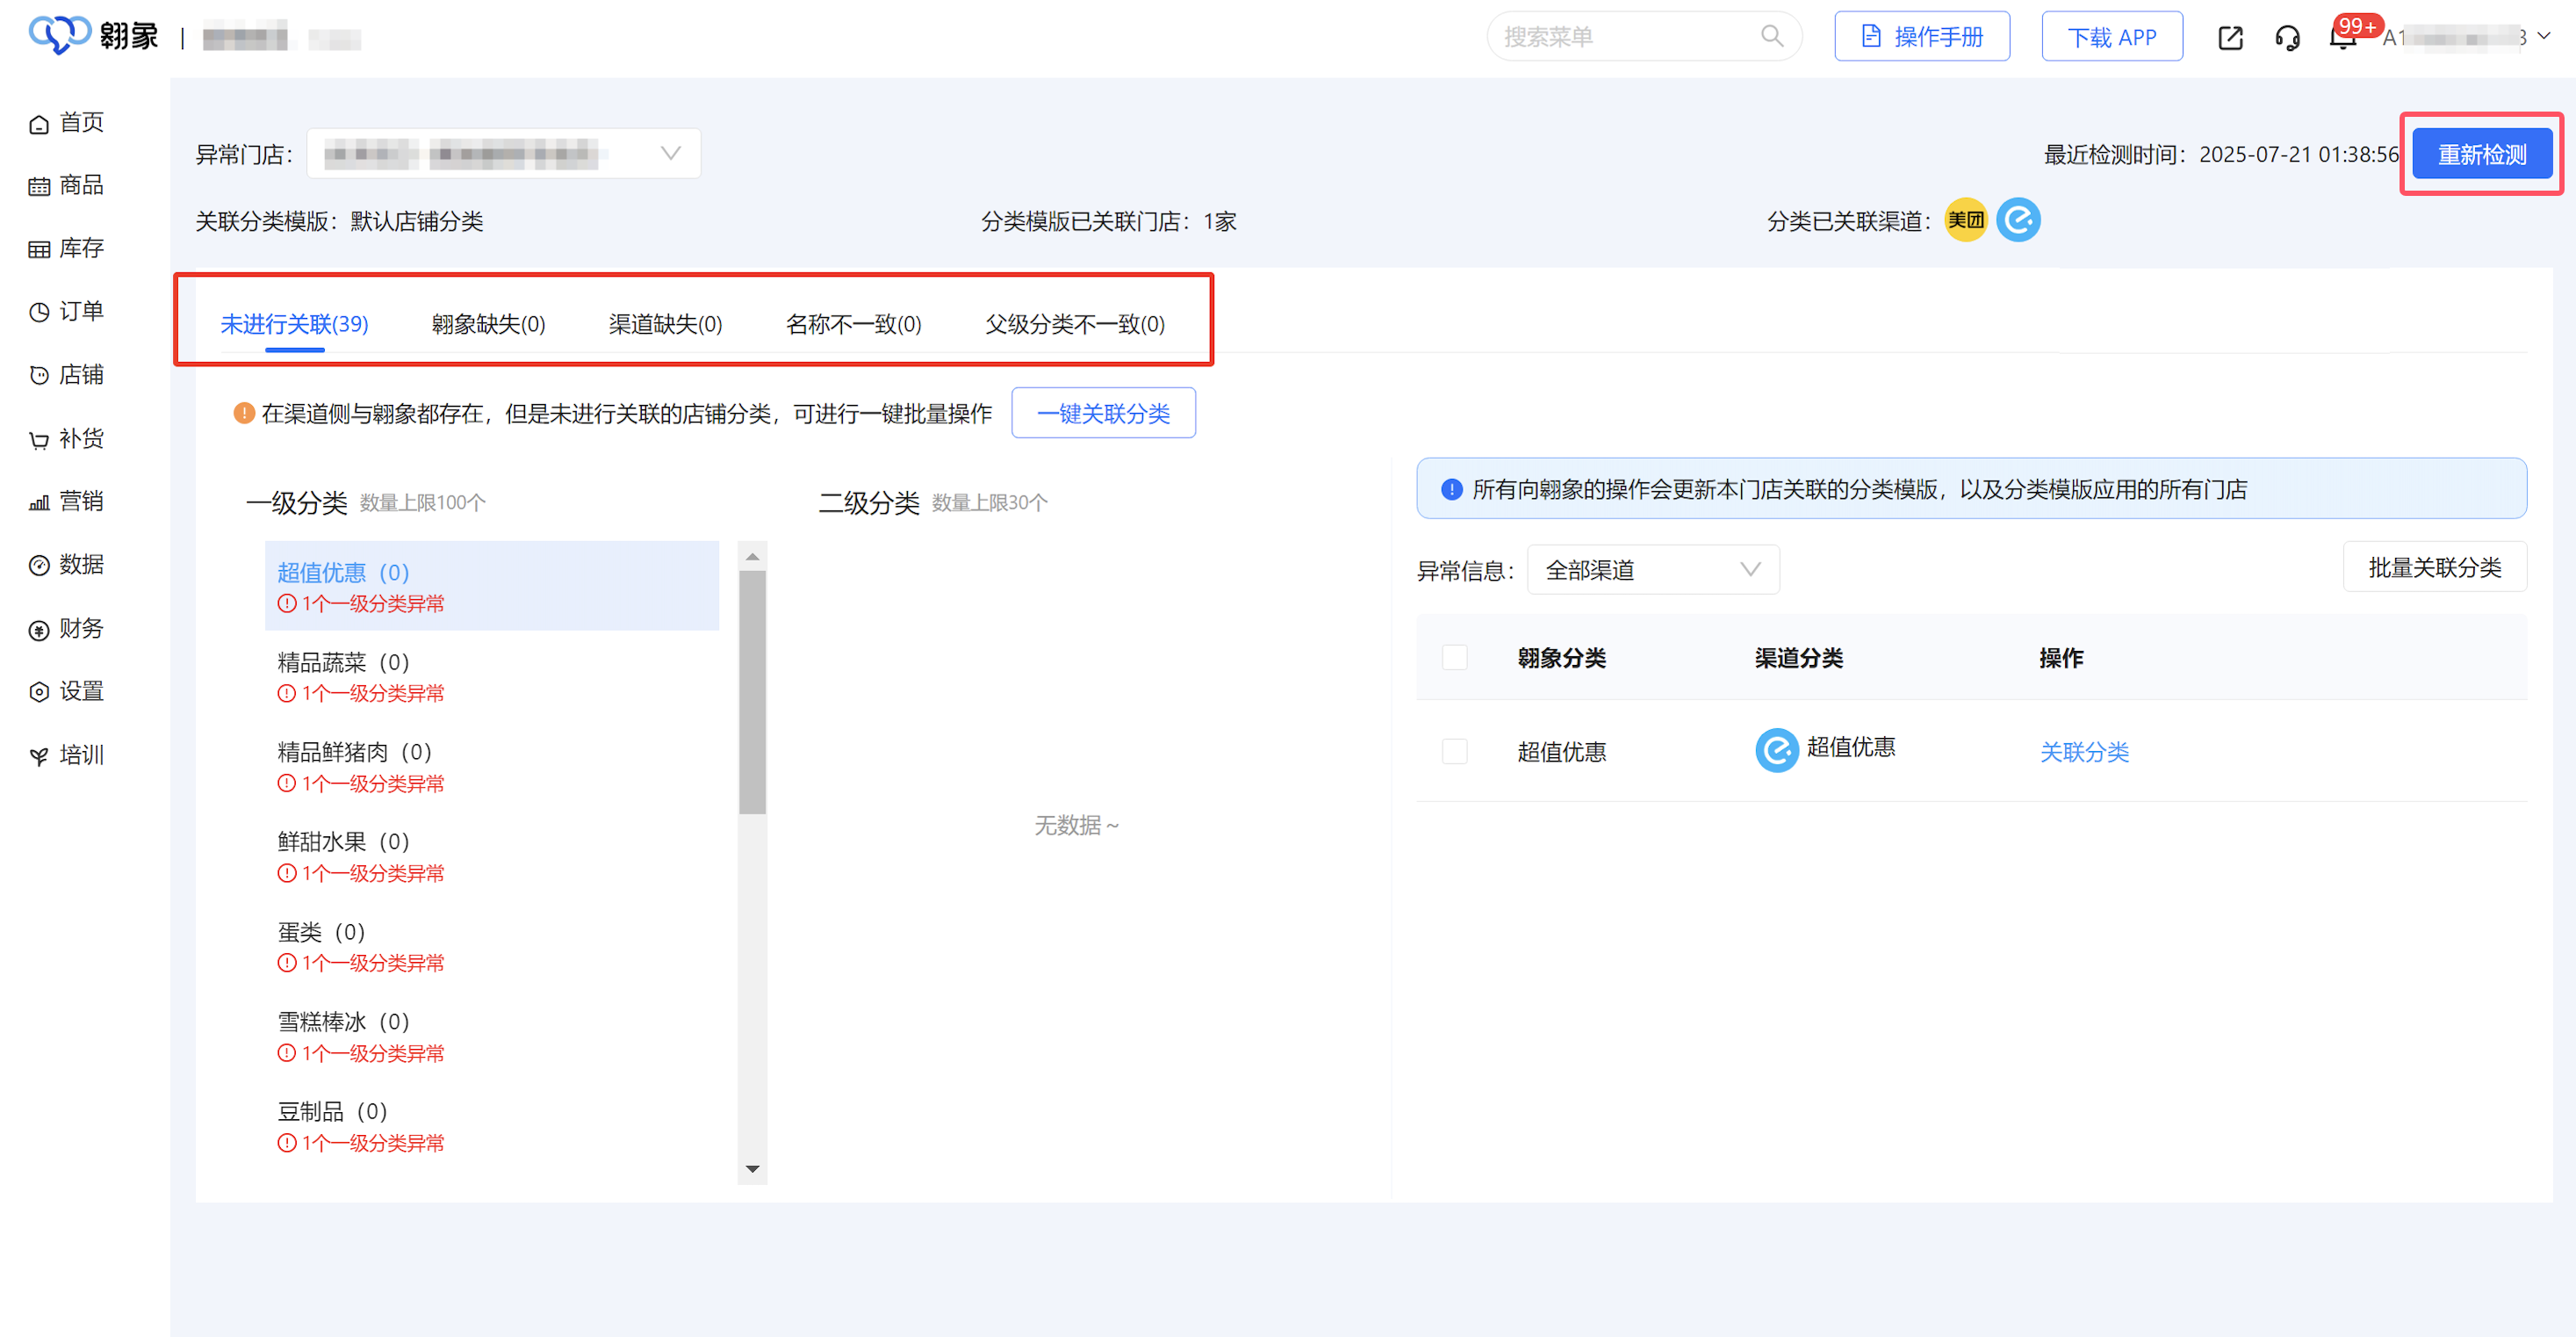Click the Ele.me channel icon beside Meituan
2576x1337 pixels.
[x=2018, y=220]
